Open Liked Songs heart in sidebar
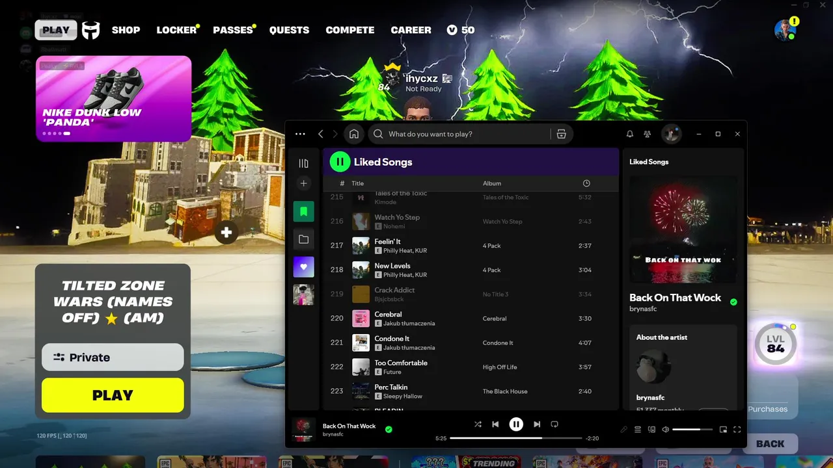The height and width of the screenshot is (468, 833). click(303, 266)
